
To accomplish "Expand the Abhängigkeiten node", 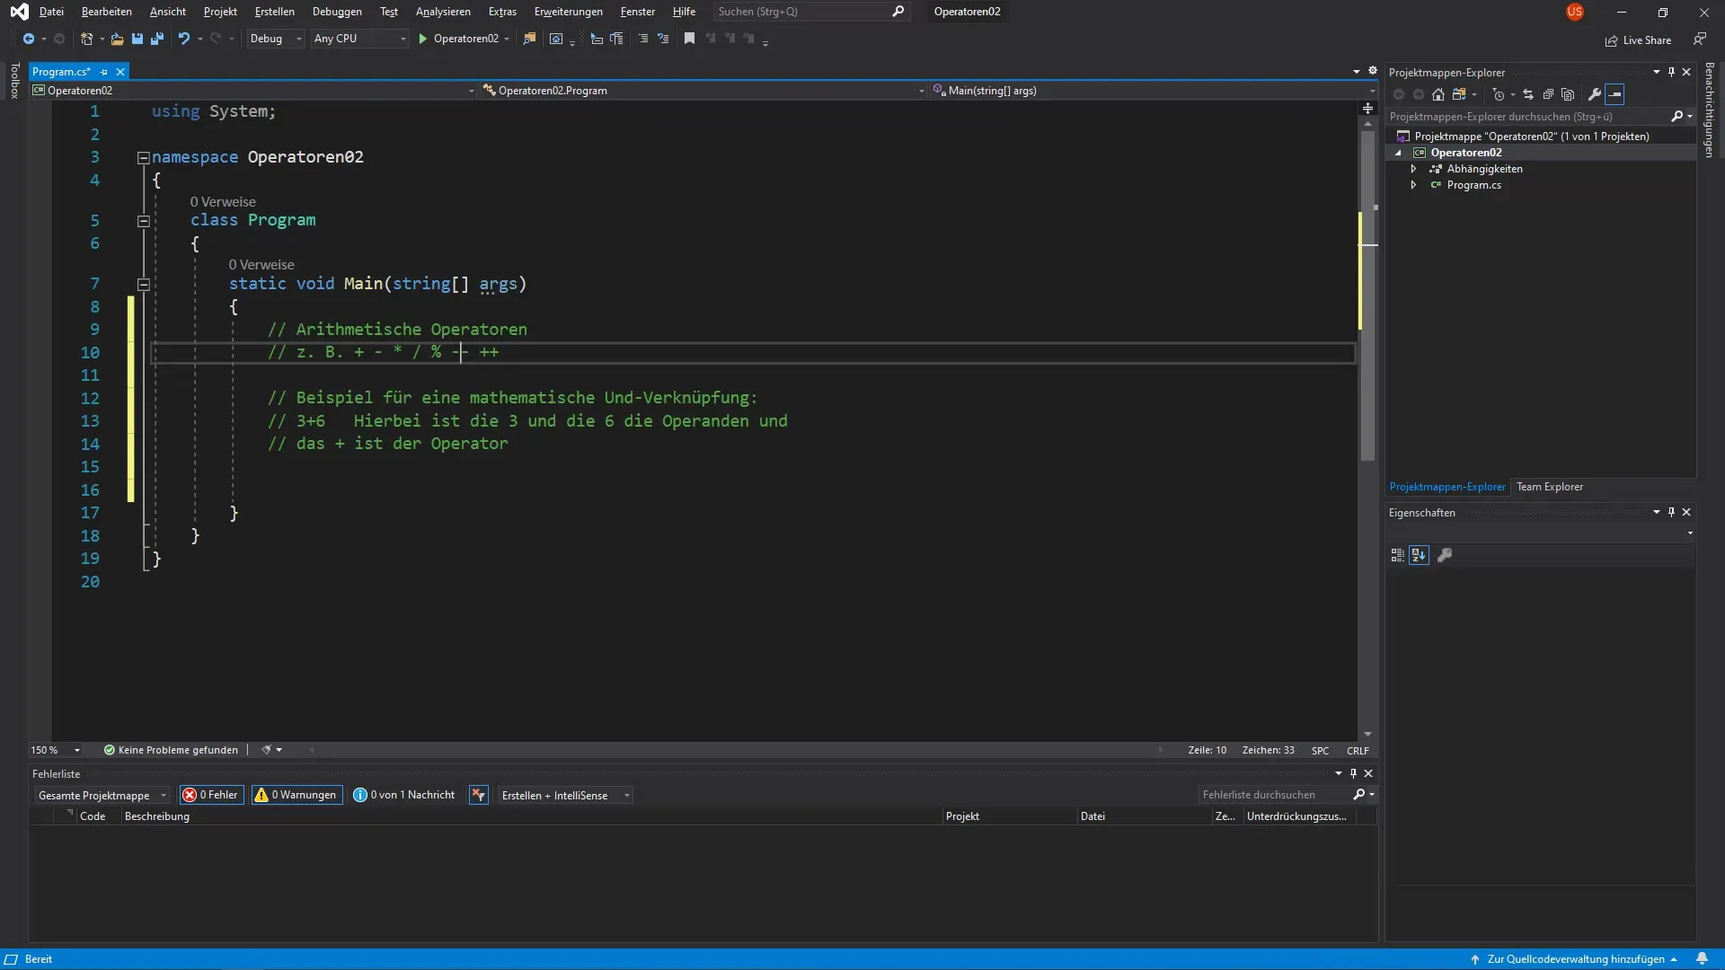I will pos(1413,169).
